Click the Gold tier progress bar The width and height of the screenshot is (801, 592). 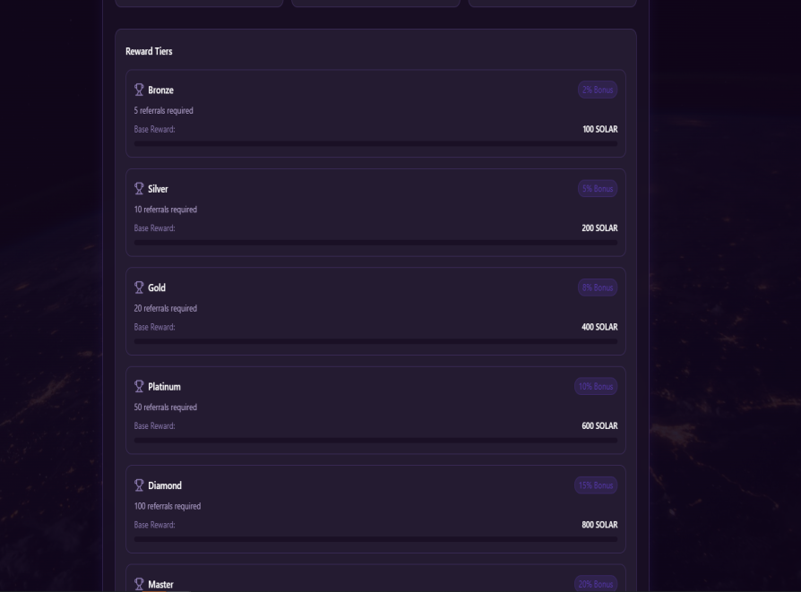click(x=375, y=341)
